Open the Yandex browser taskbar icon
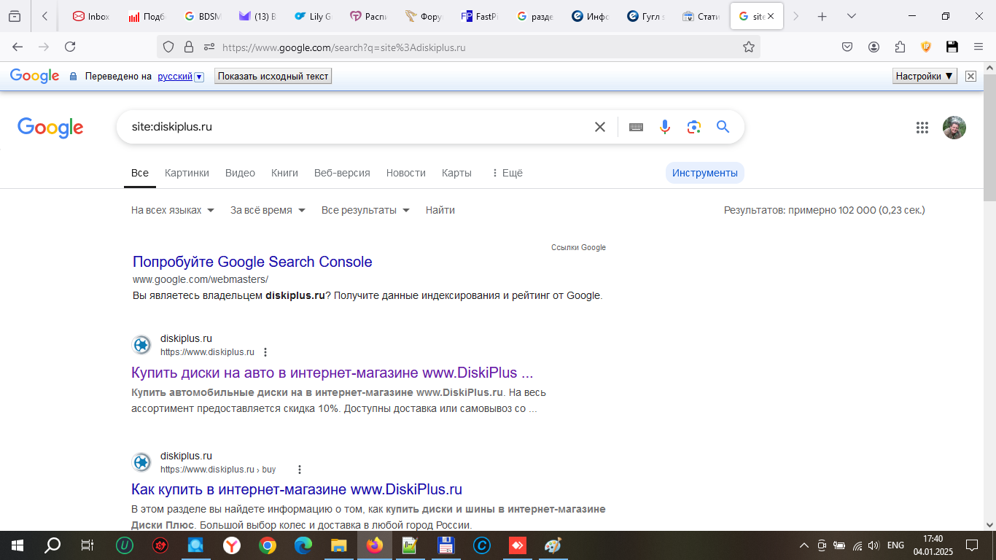Viewport: 996px width, 560px height. 232,545
